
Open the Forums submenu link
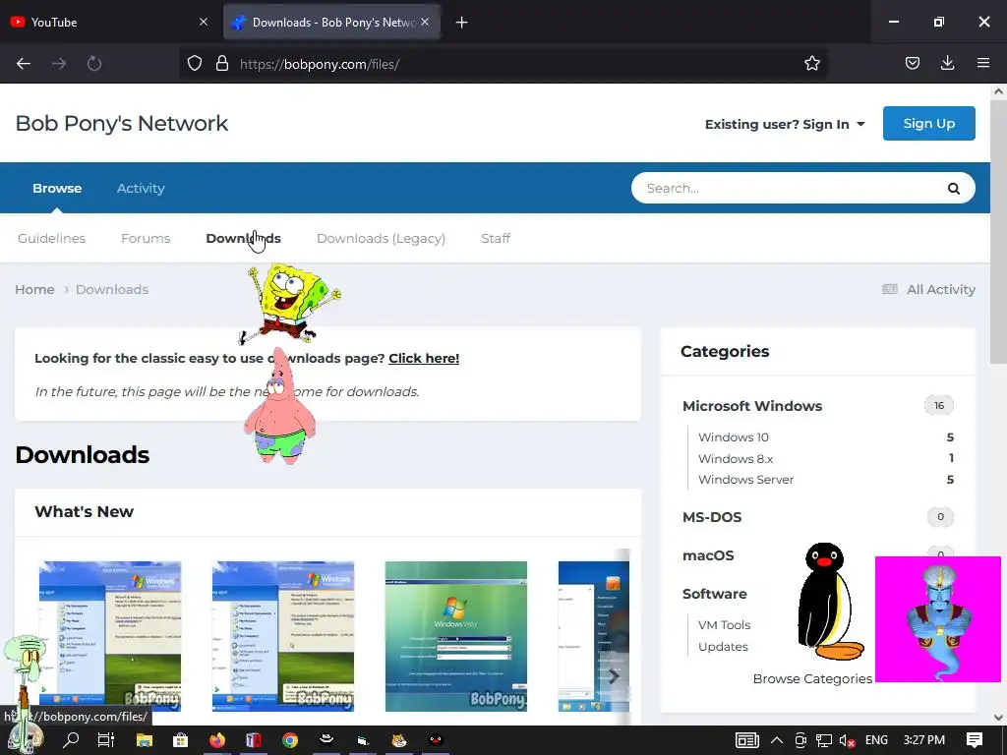coord(146,238)
